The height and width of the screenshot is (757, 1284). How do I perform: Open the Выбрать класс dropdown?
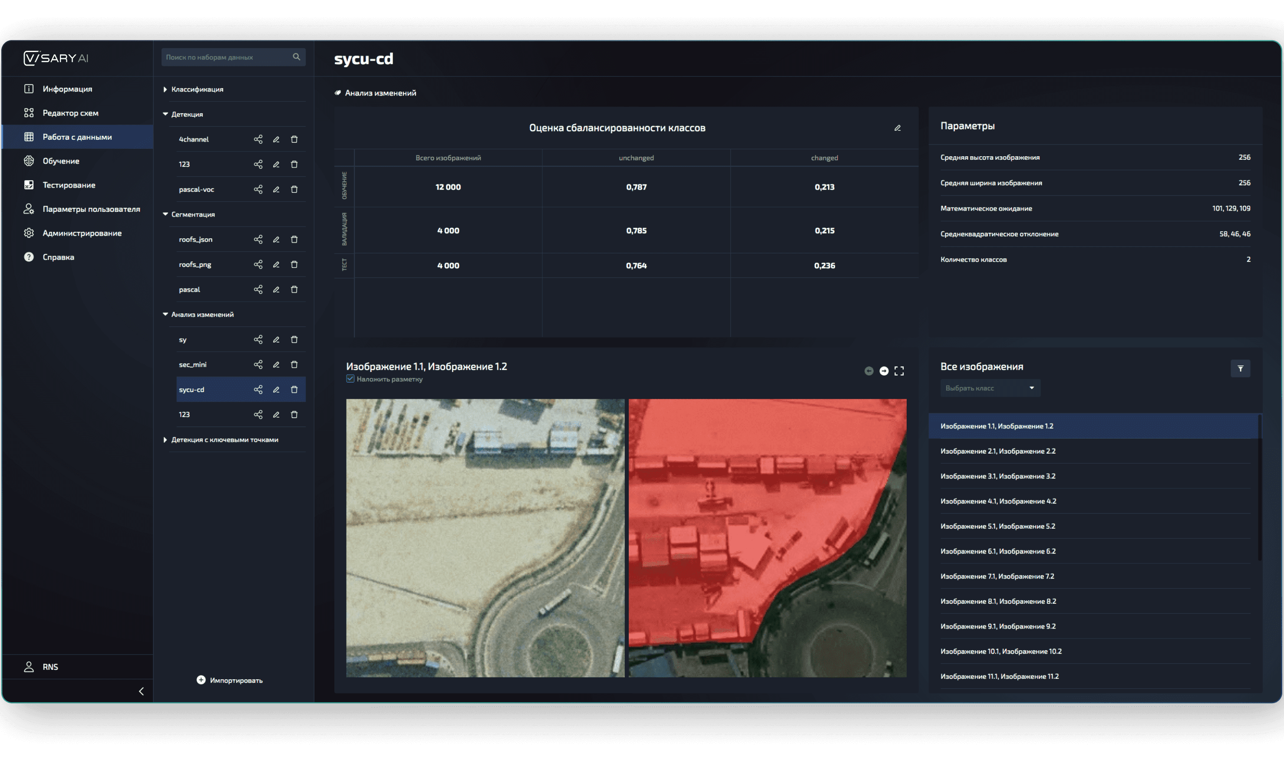click(x=990, y=388)
